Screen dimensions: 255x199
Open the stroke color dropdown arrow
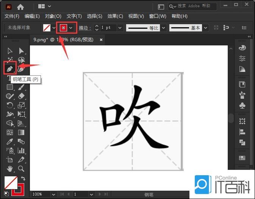(x=71, y=28)
